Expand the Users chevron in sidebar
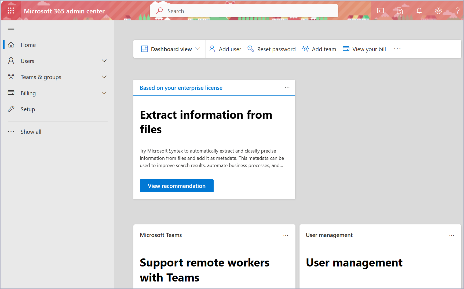464x289 pixels. (104, 61)
